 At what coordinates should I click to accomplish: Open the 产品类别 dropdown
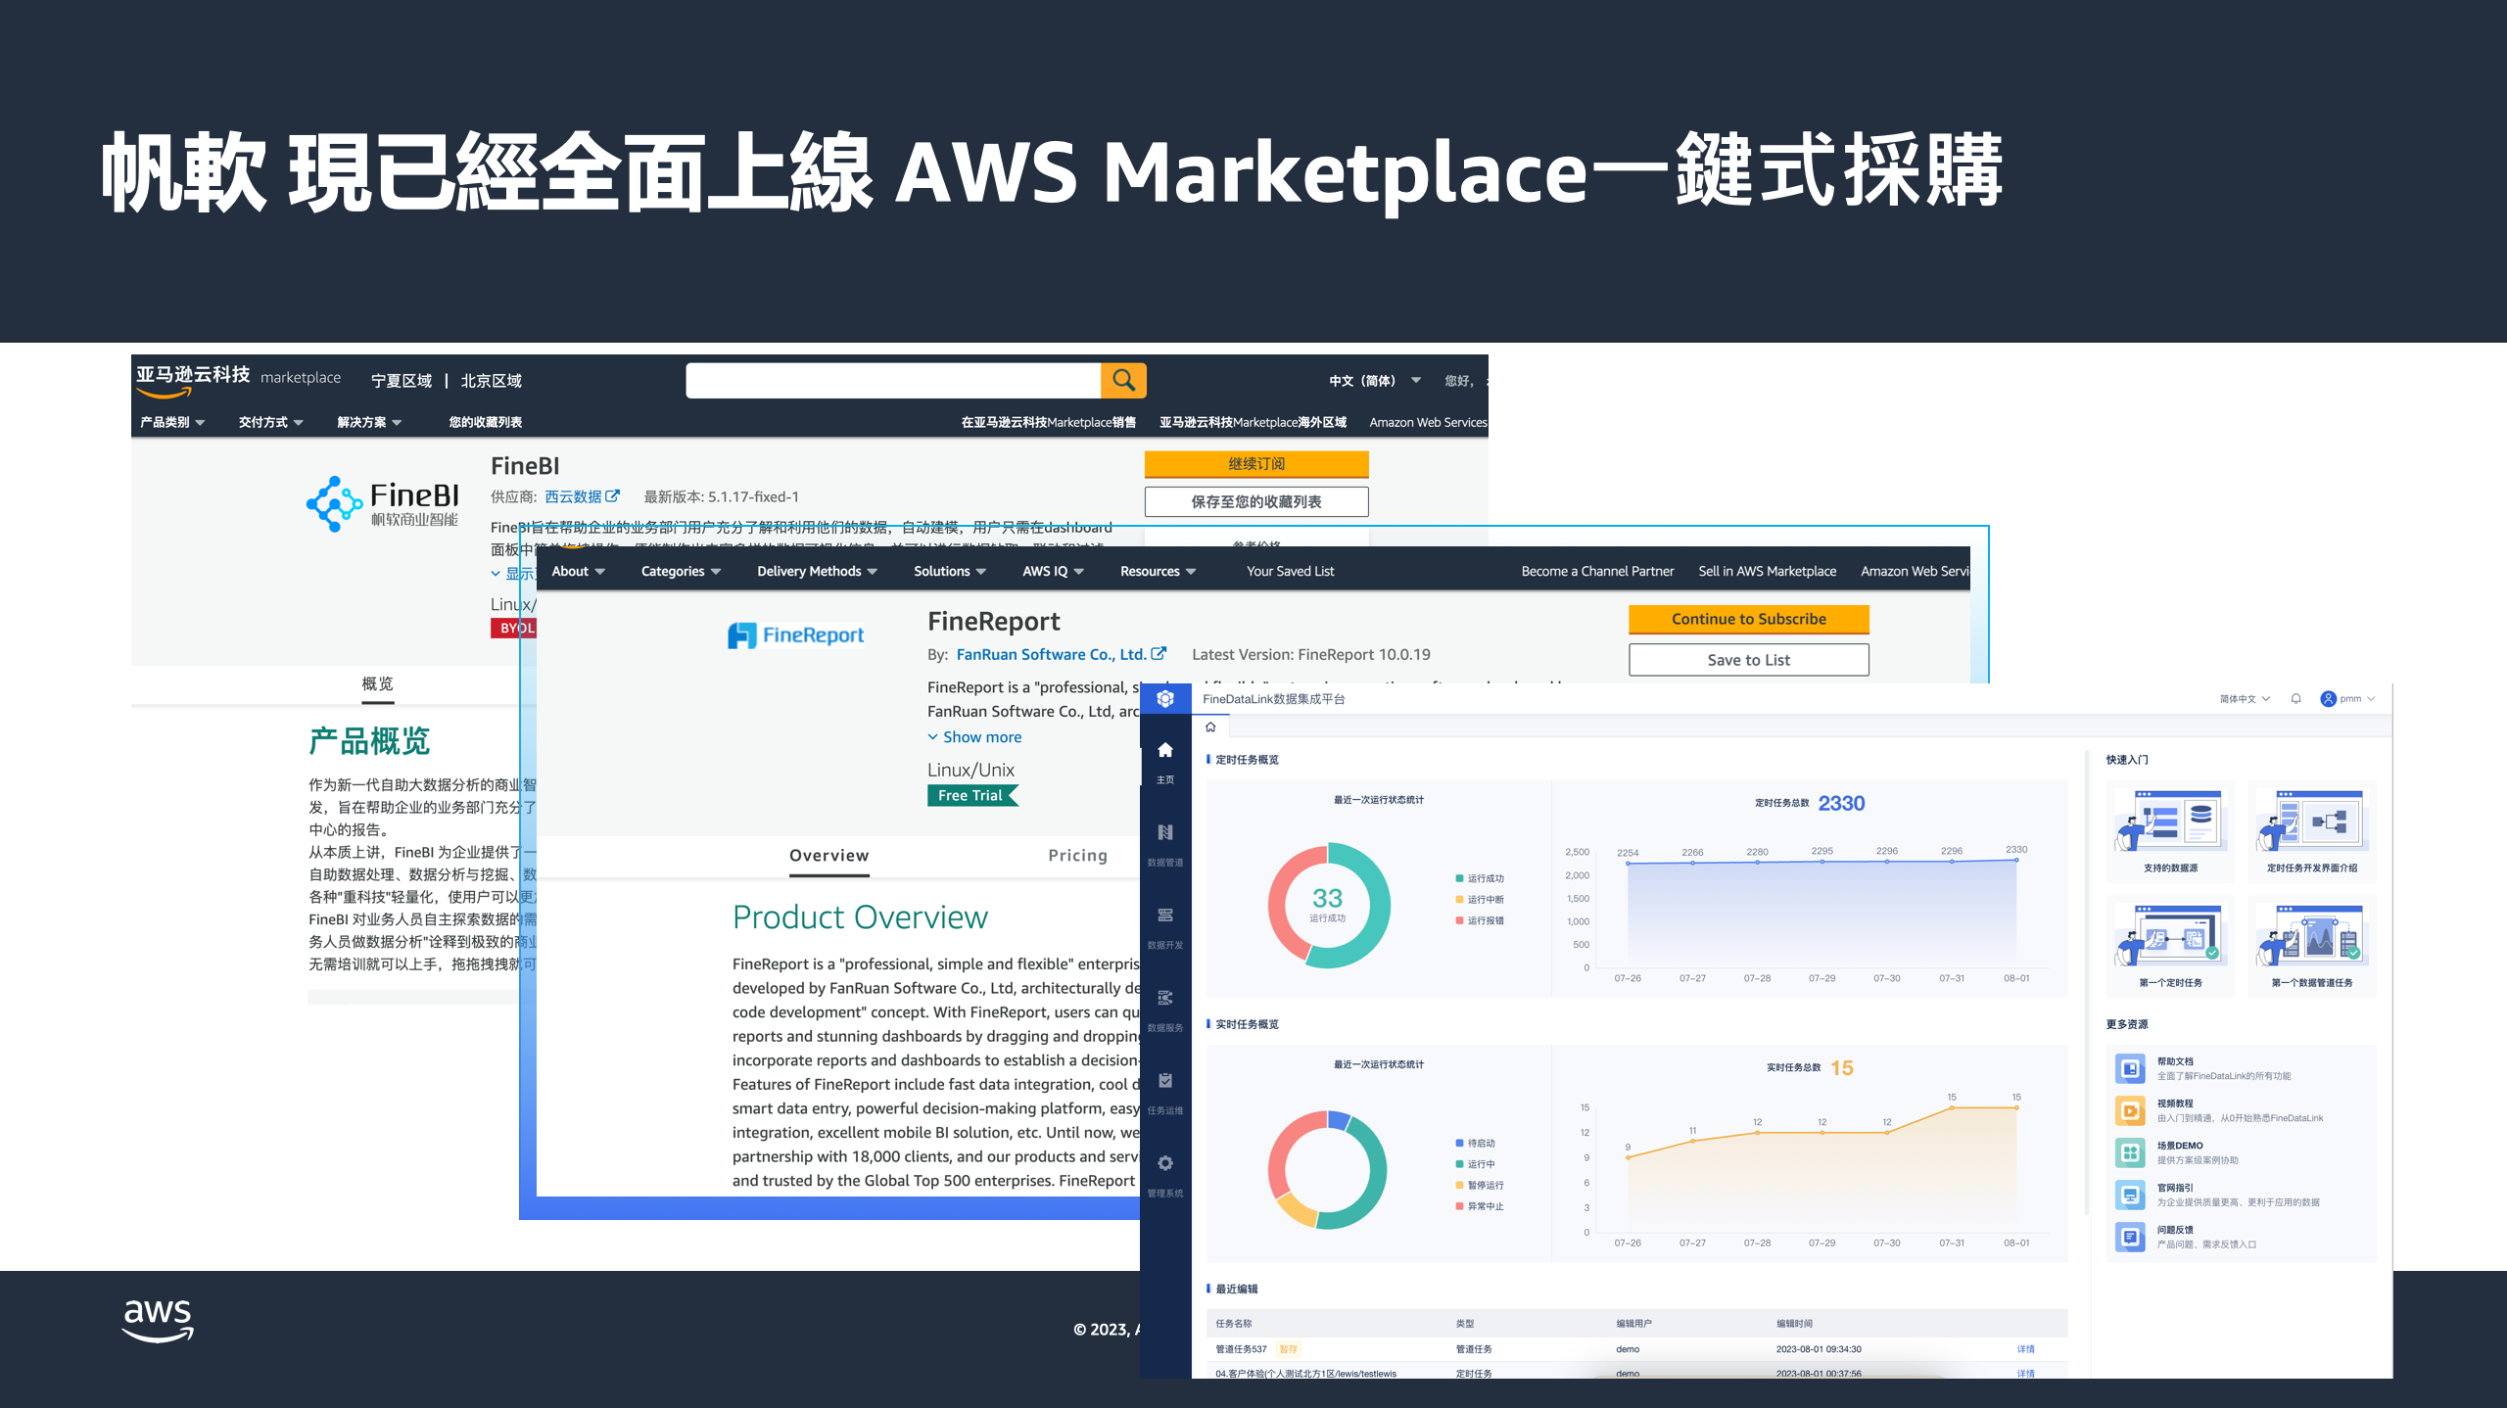(x=172, y=422)
